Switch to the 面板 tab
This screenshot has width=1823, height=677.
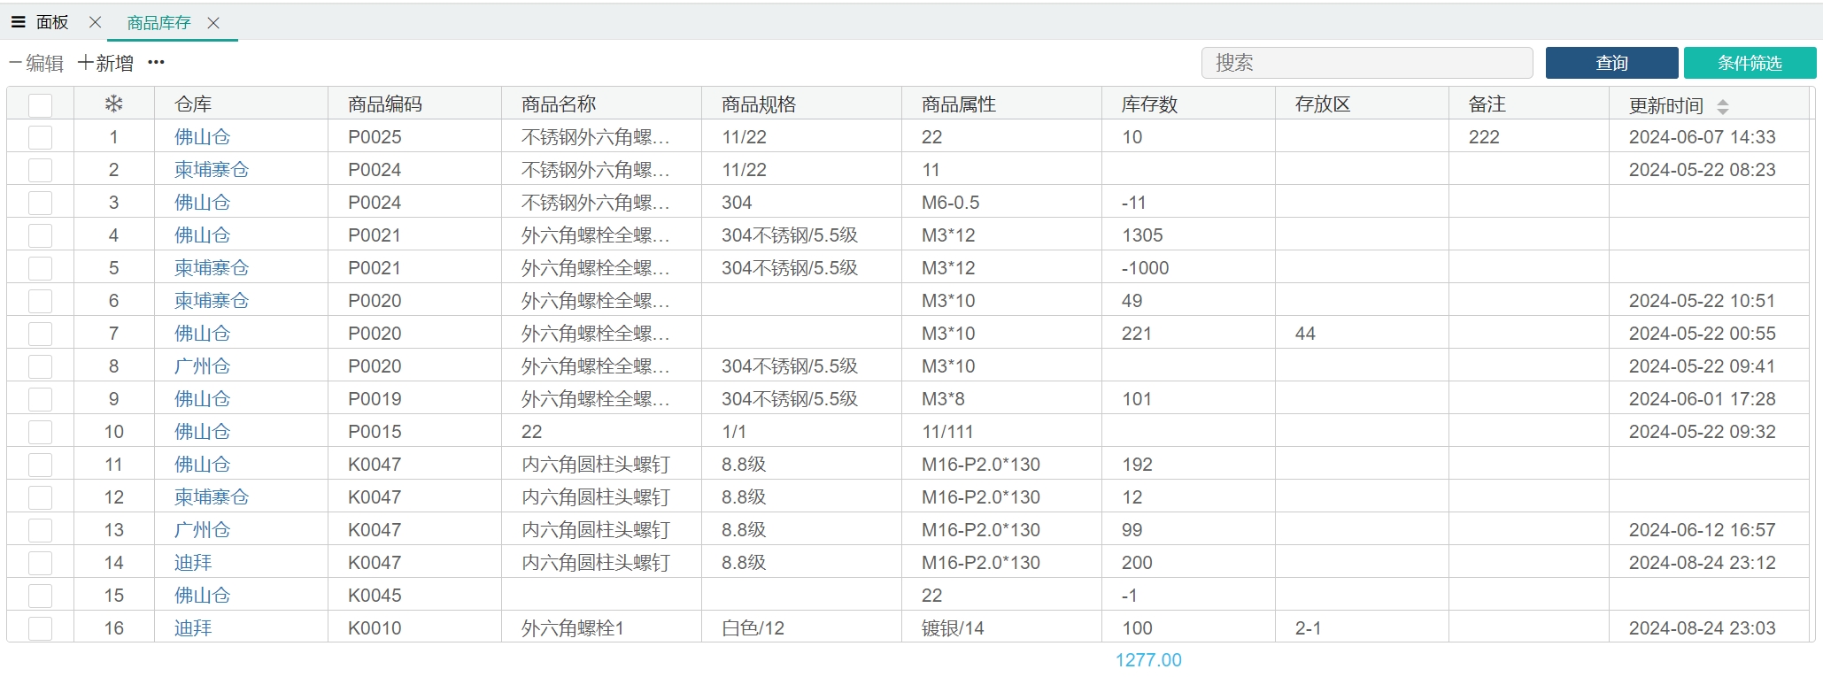point(52,22)
